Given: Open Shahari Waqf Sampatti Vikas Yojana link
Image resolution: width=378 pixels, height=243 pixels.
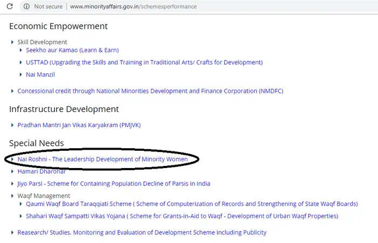Looking at the screenshot, I should point(182,216).
